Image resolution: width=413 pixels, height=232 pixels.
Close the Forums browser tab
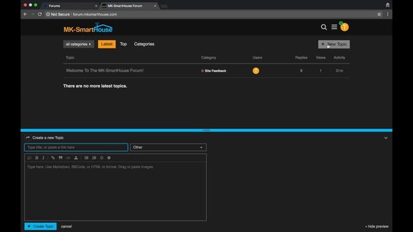[x=96, y=6]
